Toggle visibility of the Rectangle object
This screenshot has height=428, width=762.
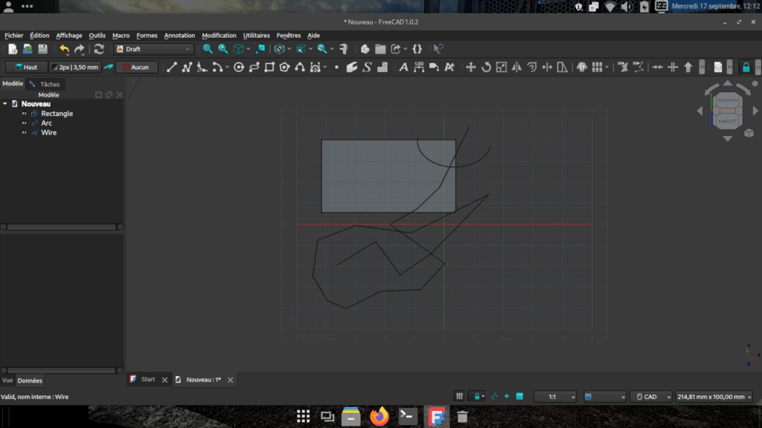tap(25, 114)
